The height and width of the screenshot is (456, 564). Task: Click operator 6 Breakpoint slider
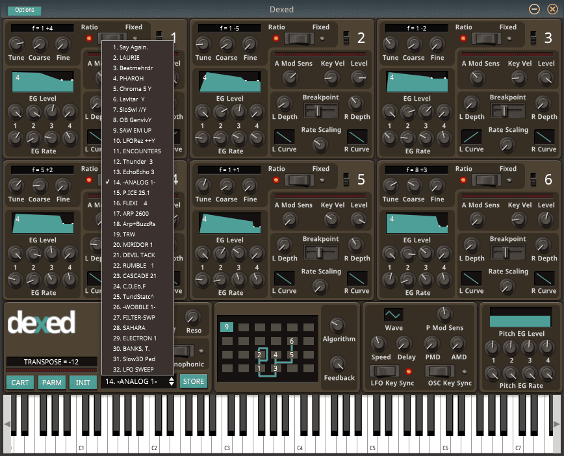(x=508, y=253)
